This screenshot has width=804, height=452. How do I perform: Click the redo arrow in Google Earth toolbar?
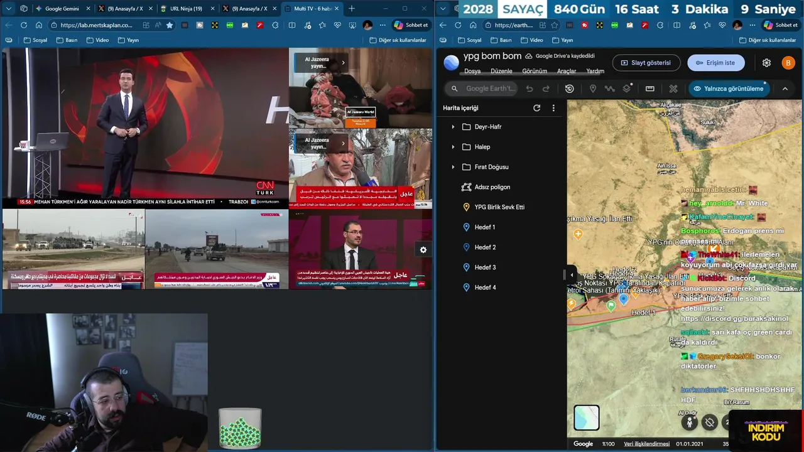546,89
